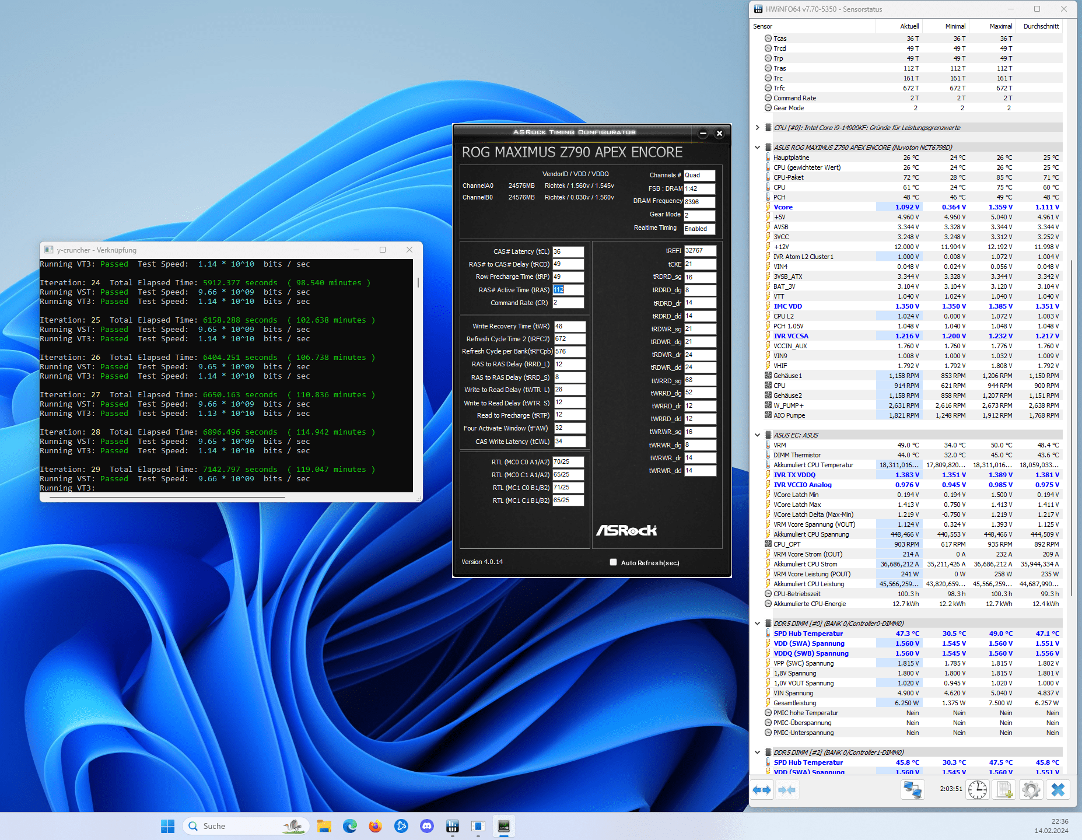Viewport: 1082px width, 840px height.
Task: Click the Minimal column header
Action: tap(946, 26)
